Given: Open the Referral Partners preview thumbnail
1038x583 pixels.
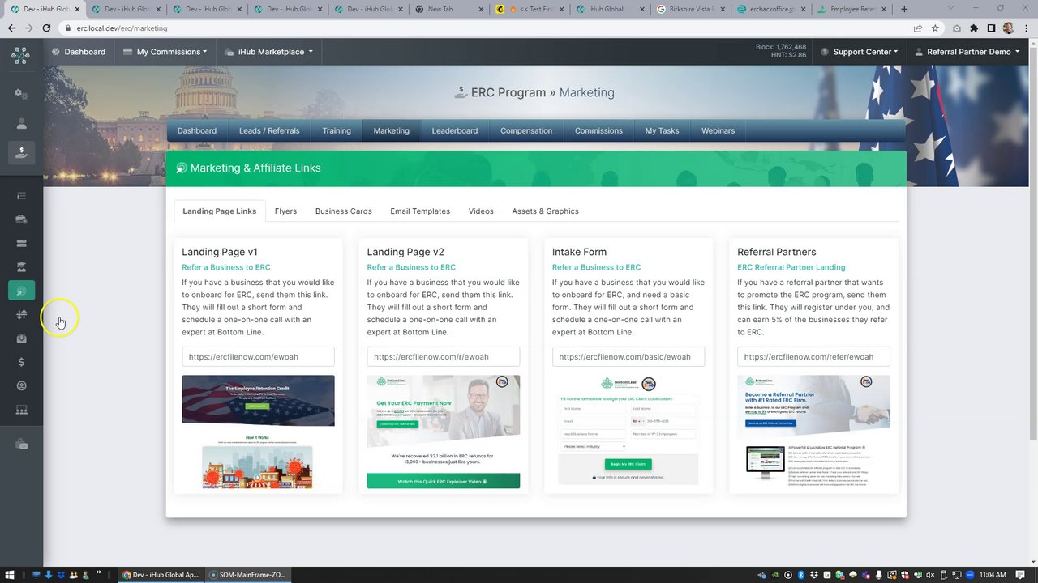Looking at the screenshot, I should coord(813,432).
